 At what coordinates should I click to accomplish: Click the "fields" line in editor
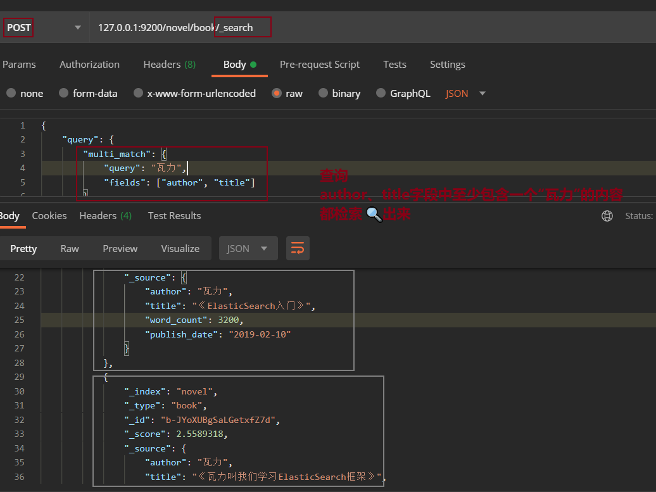(179, 182)
